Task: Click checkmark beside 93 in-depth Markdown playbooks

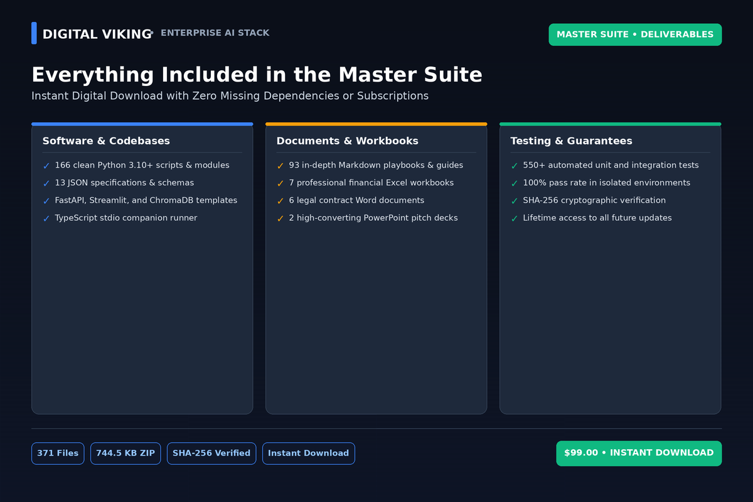Action: pos(280,166)
